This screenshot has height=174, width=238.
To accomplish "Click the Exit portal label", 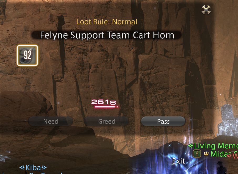I will [x=179, y=161].
